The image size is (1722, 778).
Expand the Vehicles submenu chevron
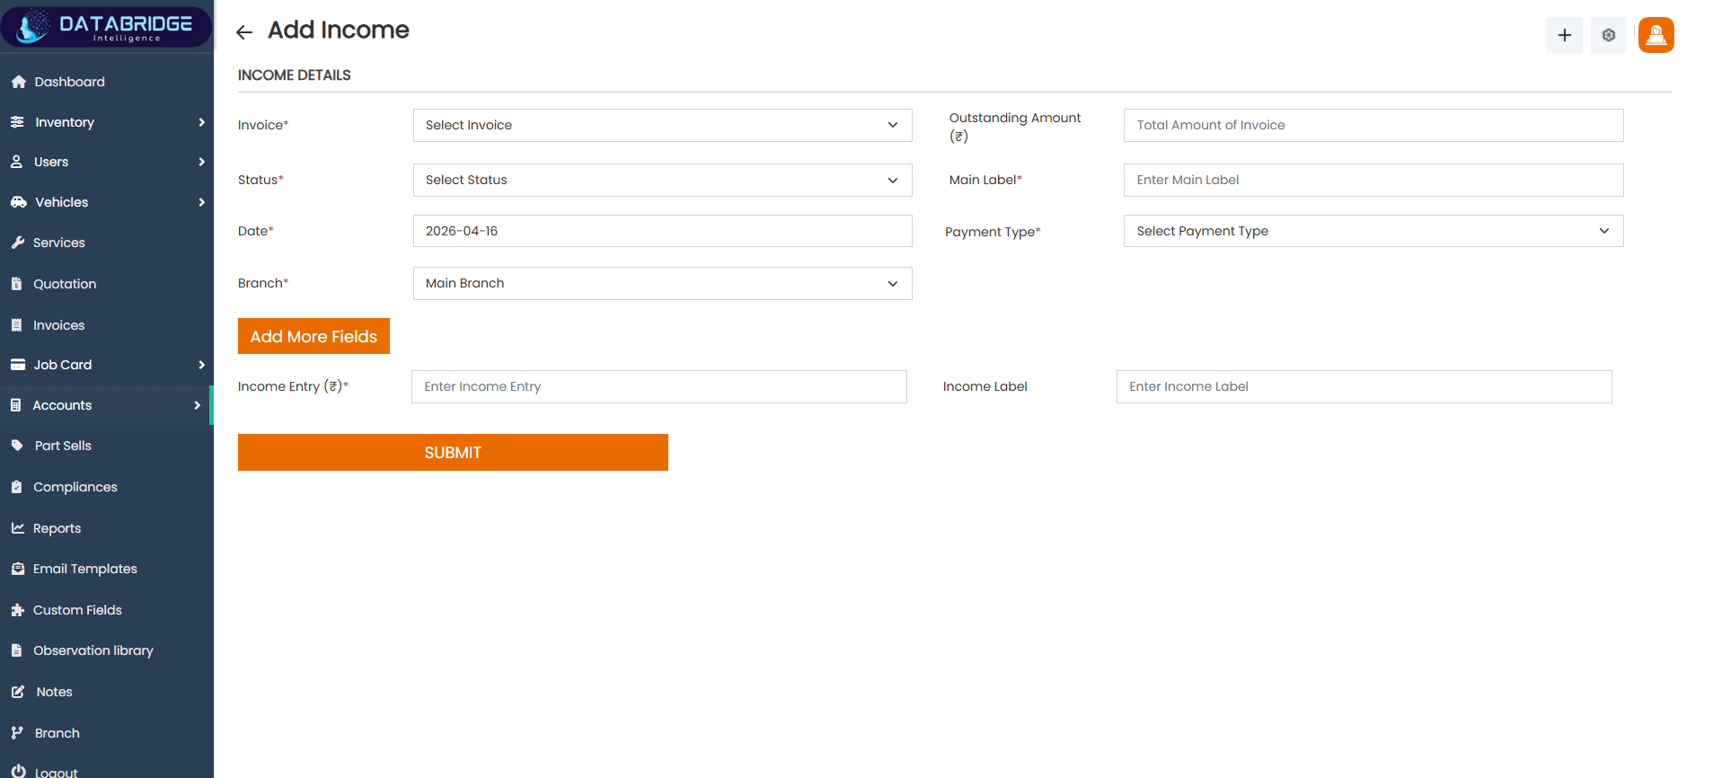[x=201, y=202]
